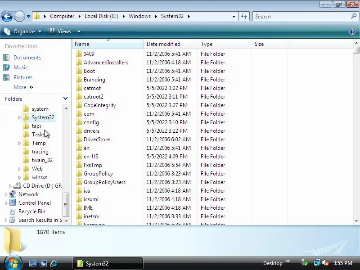Screen dimensions: 360x270
Task: Select the AdvancedInstallers folder icon
Action: [x=79, y=63]
